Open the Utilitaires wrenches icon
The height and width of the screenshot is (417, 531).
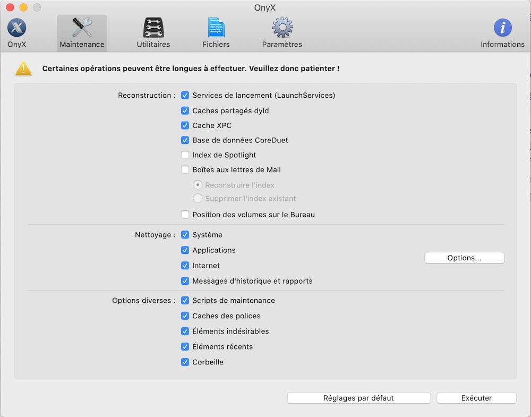(x=153, y=28)
